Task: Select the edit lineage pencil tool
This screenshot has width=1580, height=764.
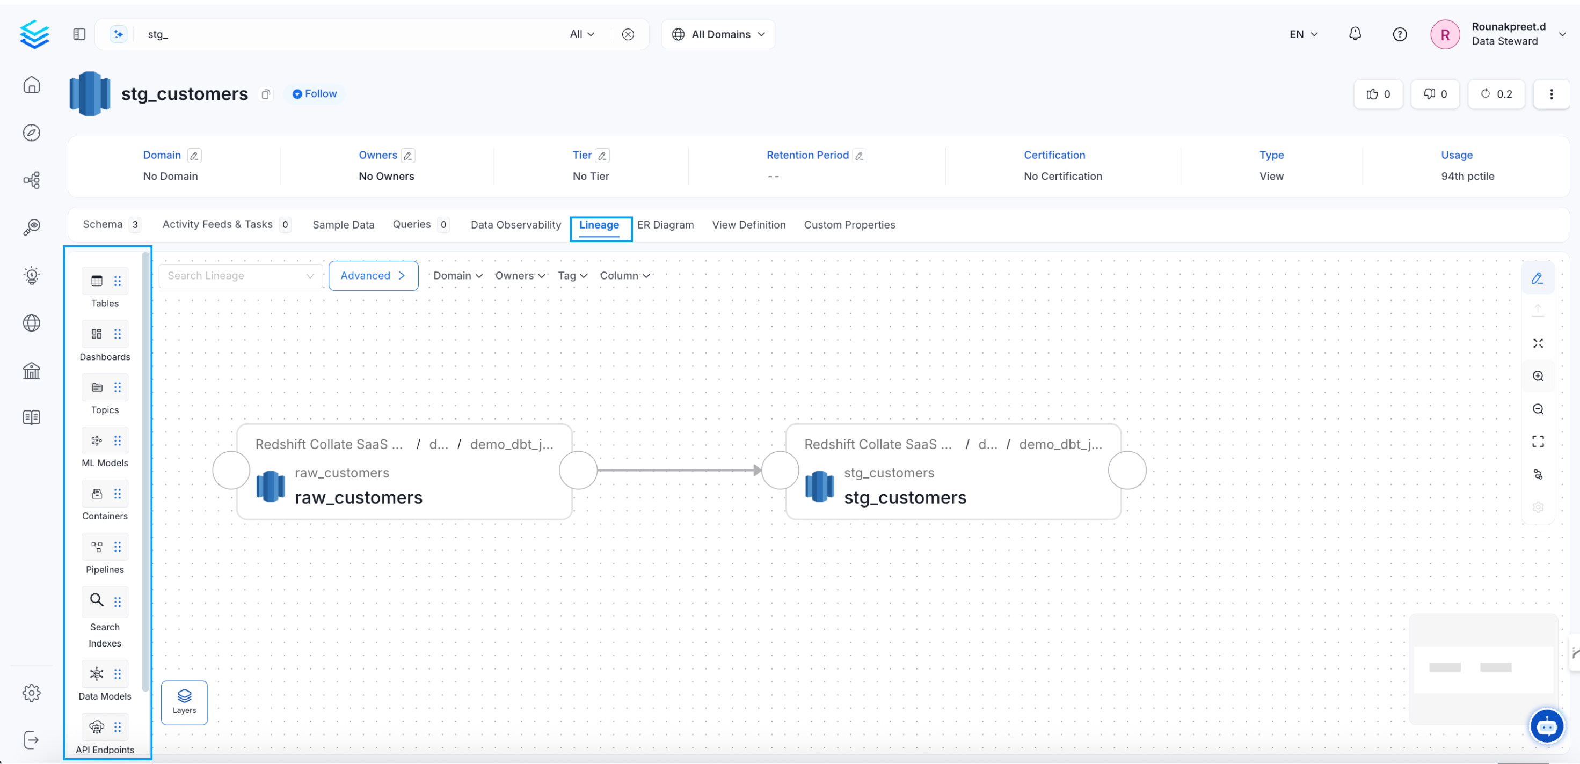Action: (1538, 278)
